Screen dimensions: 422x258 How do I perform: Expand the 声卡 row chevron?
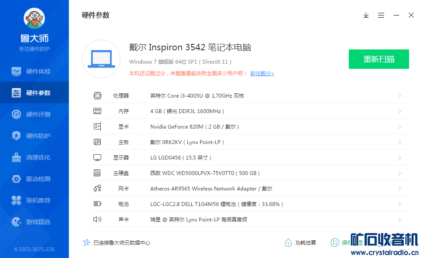click(400, 220)
